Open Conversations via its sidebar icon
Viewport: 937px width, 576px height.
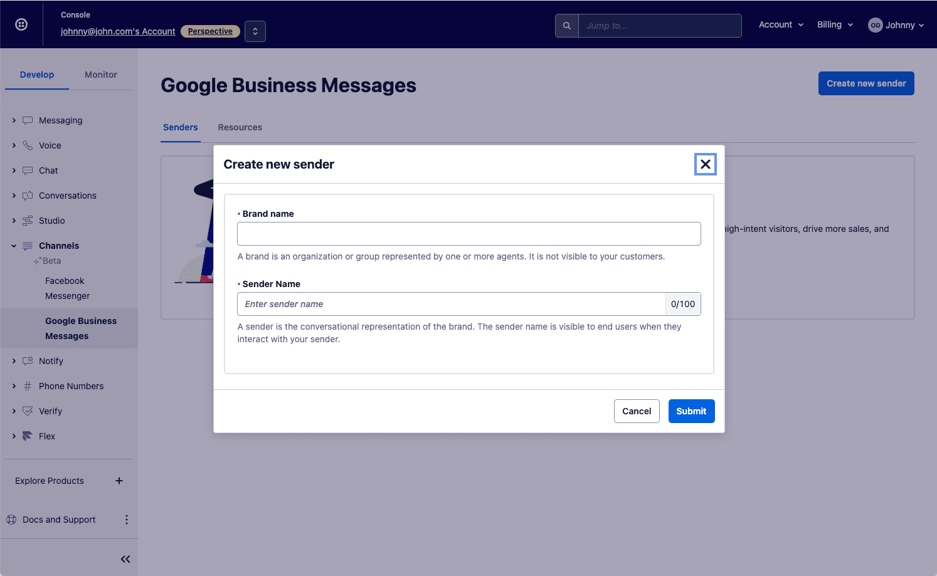pyautogui.click(x=26, y=195)
